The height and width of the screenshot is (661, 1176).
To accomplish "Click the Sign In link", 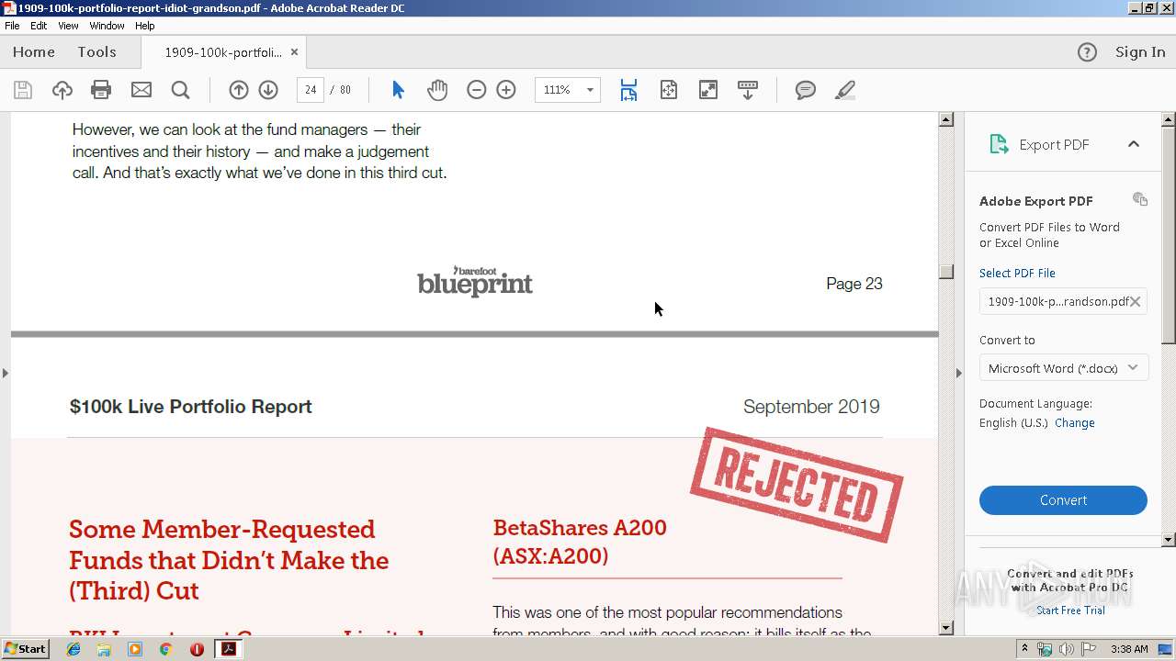I will click(1140, 52).
